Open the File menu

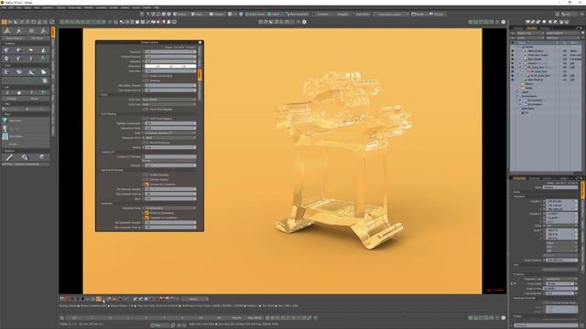(x=4, y=7)
